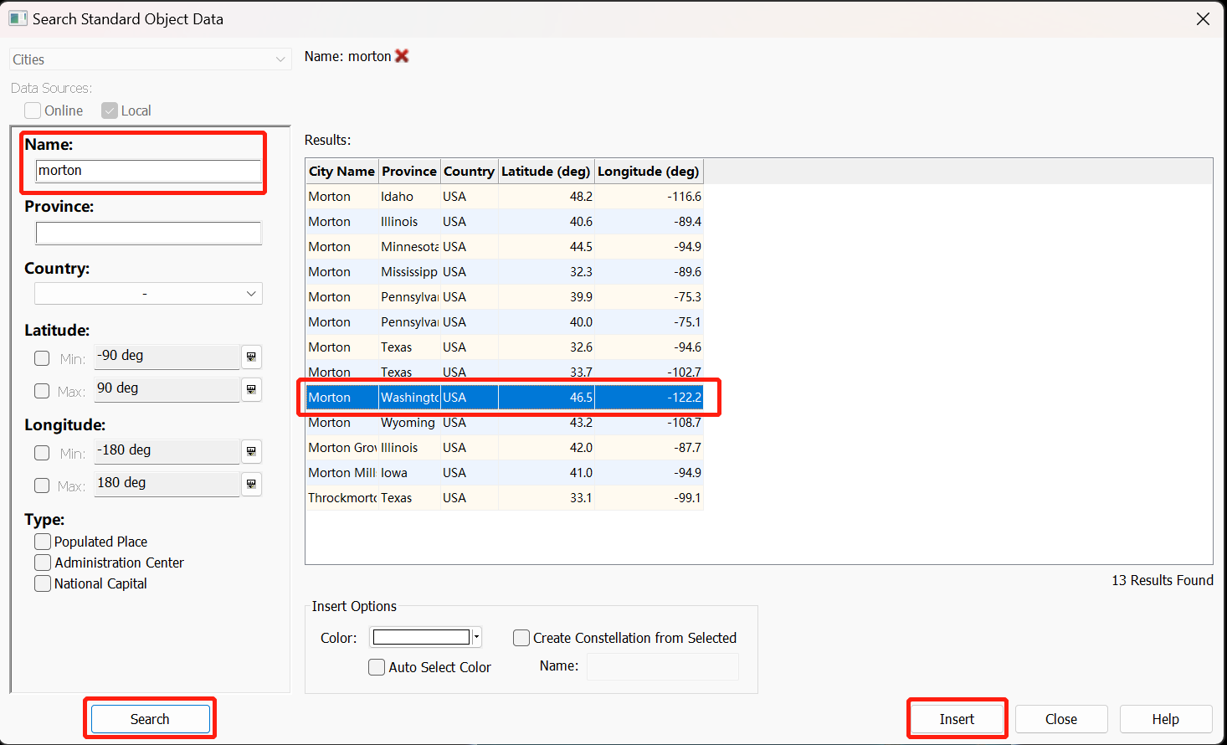Toggle Auto Select Color checkbox

tap(377, 667)
